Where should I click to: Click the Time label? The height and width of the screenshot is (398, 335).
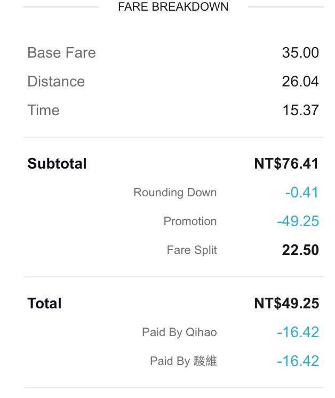[x=43, y=110]
